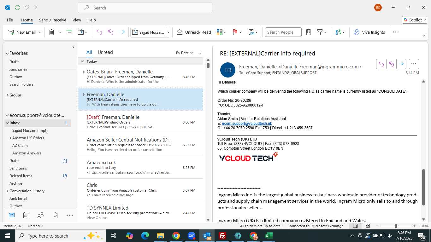The image size is (431, 242).
Task: Open Delete options dropdown arrow
Action: pos(60,32)
